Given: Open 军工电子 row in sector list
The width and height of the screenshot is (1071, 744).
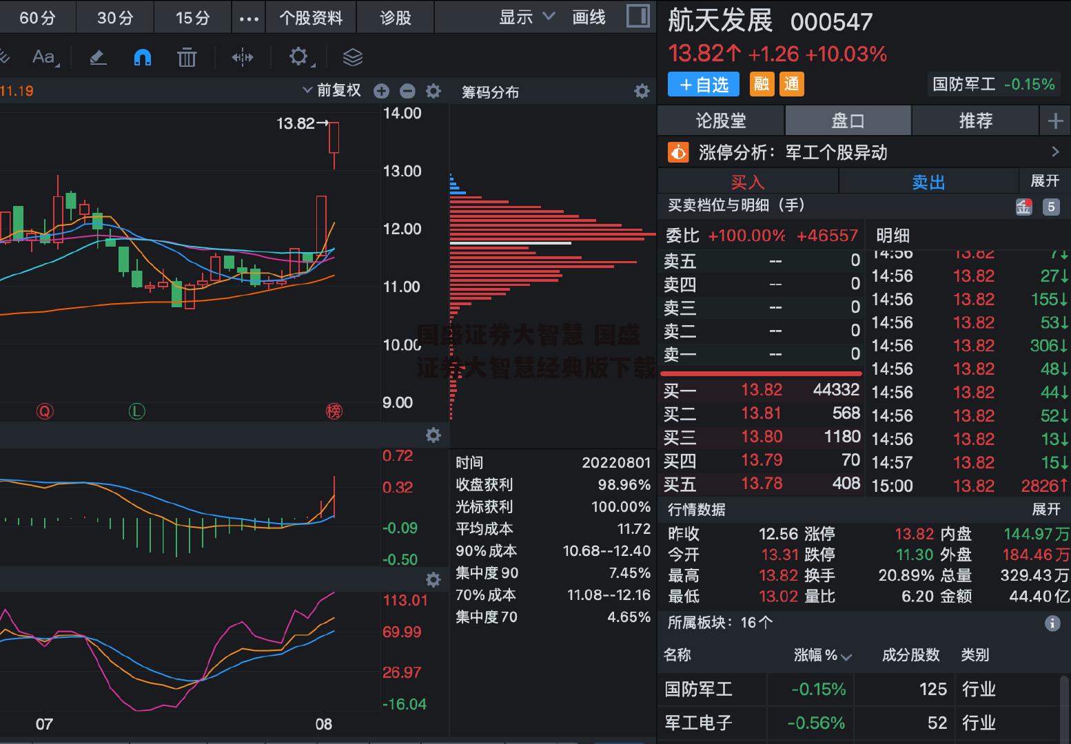Looking at the screenshot, I should coord(859,723).
